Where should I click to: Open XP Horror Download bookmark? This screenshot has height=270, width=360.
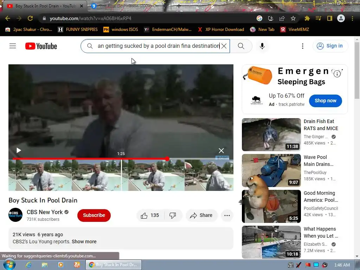(221, 30)
